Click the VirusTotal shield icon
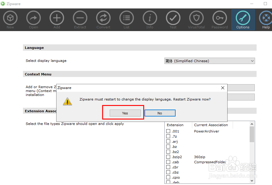272x185 pixels. click(x=196, y=18)
